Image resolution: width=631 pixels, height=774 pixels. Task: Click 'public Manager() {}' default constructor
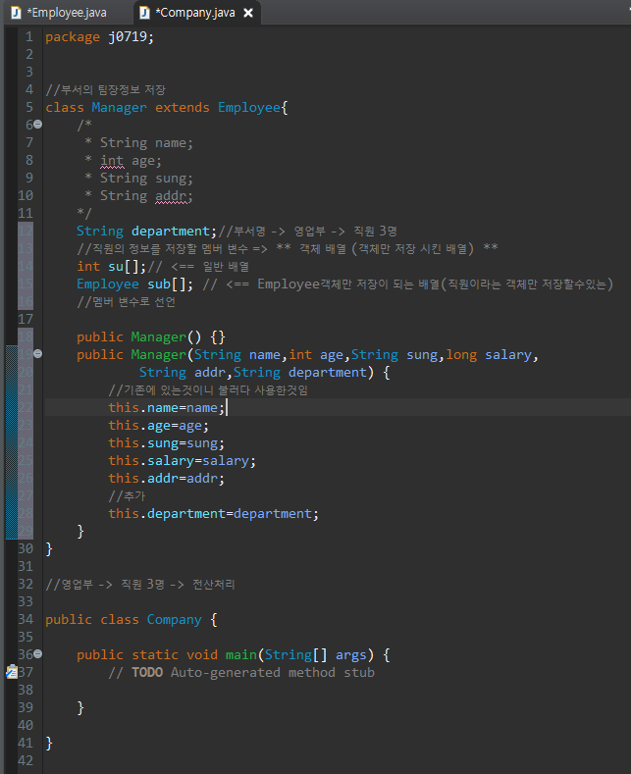[151, 337]
